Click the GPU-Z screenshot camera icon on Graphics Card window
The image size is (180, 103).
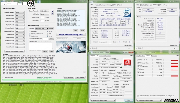(131, 56)
